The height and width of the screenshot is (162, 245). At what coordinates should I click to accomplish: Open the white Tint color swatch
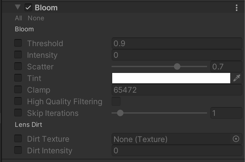click(171, 78)
